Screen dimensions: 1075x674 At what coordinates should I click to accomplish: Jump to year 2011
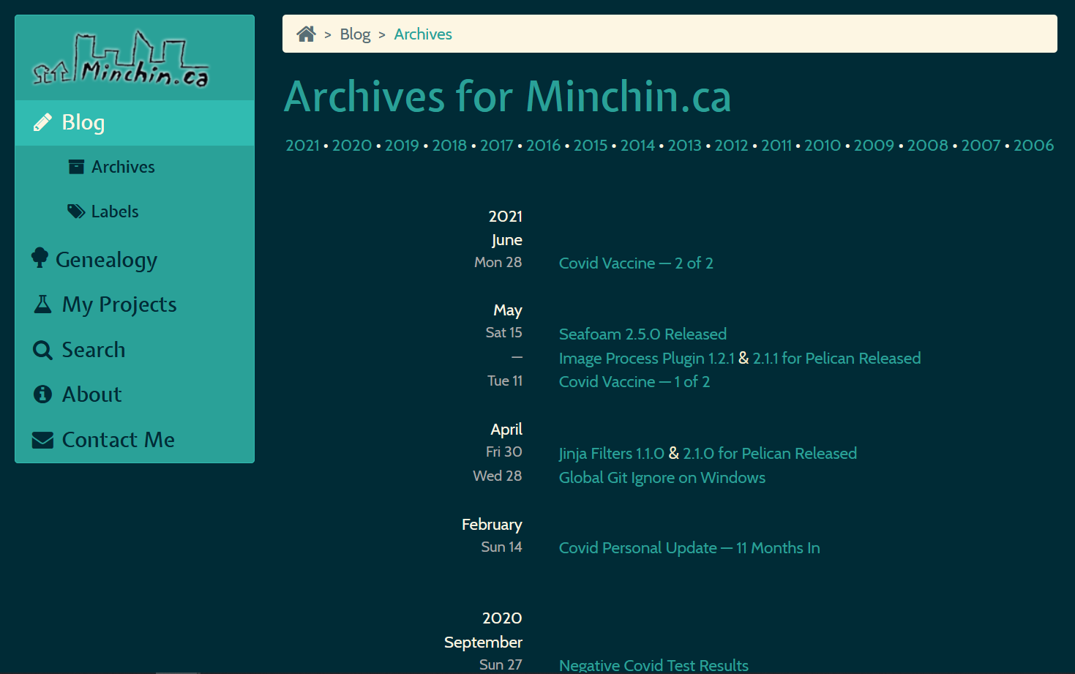[776, 145]
